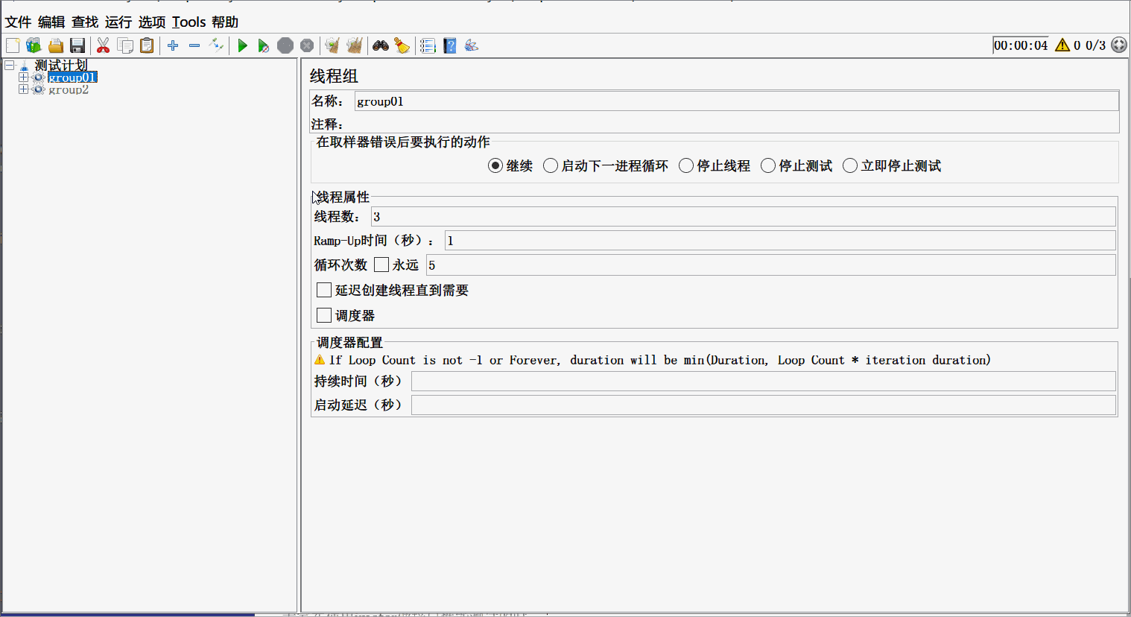1131x617 pixels.
Task: Open the Tools menu
Action: pos(189,22)
